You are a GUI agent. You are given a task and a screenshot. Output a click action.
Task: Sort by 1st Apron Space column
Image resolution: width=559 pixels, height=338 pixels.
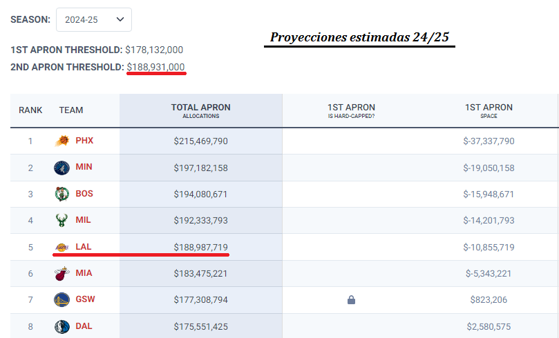coord(489,110)
